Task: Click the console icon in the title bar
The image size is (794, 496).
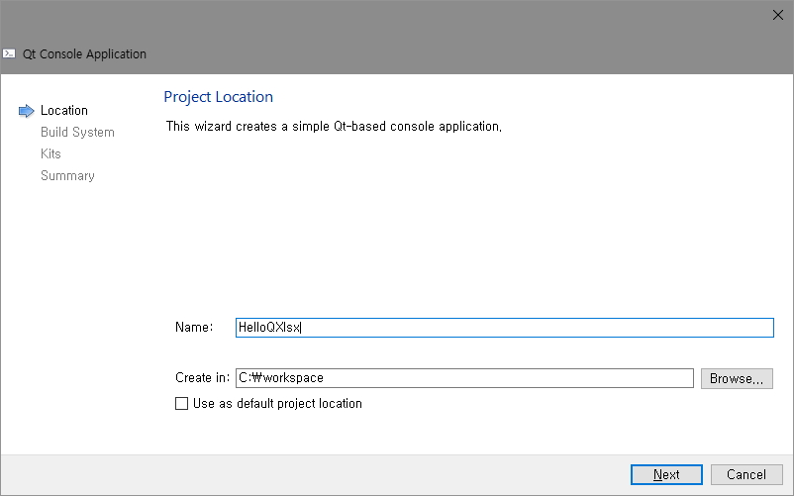Action: [10, 54]
